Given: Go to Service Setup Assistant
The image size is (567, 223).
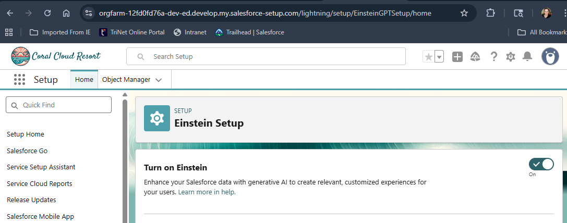Looking at the screenshot, I should coord(41,167).
